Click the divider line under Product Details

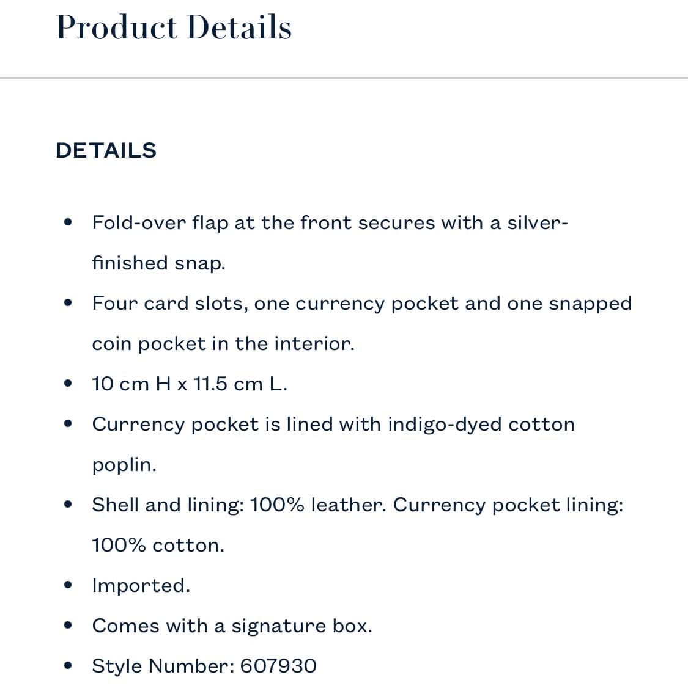pos(344,78)
